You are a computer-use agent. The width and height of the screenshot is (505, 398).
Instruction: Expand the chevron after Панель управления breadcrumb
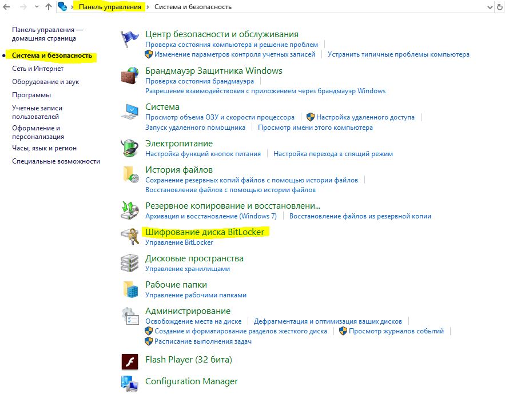[148, 7]
